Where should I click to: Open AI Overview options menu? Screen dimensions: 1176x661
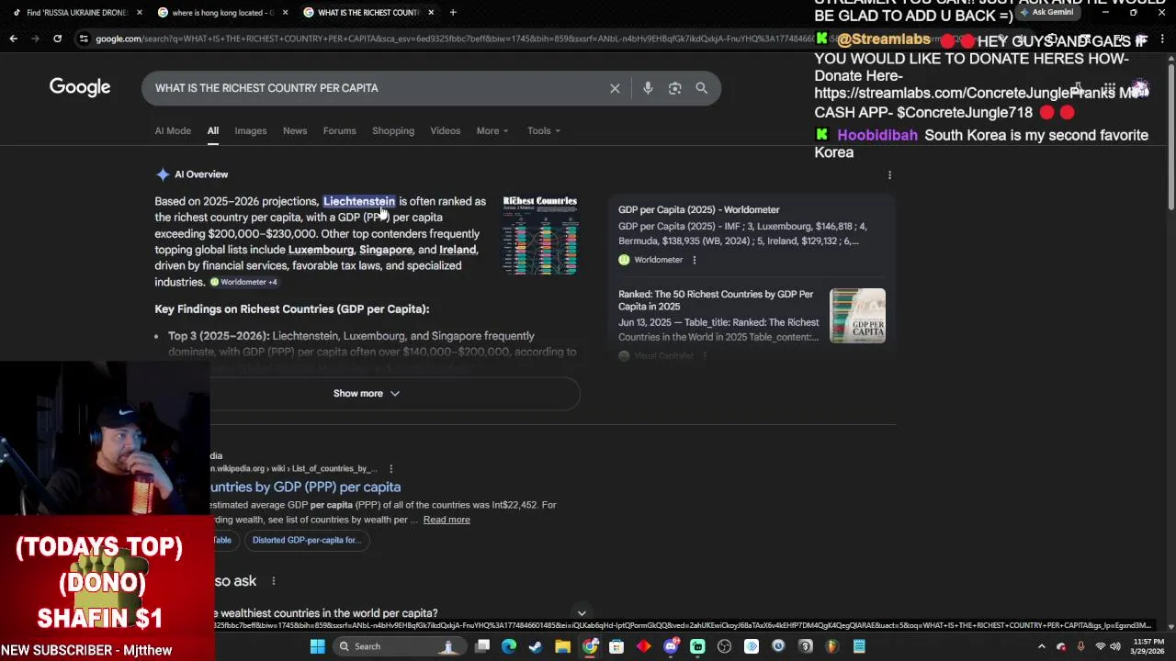point(889,174)
